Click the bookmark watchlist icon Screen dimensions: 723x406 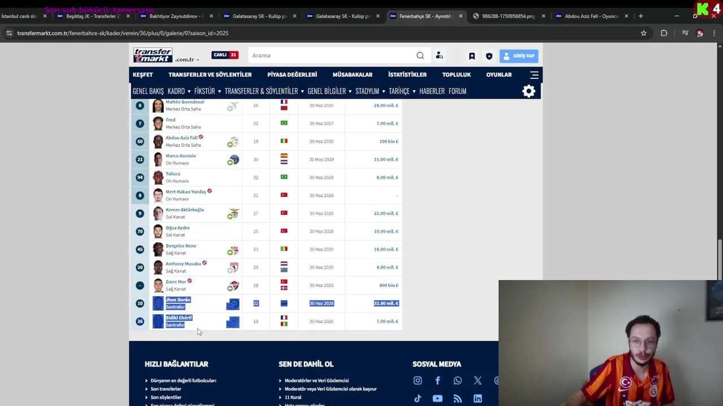pyautogui.click(x=472, y=56)
